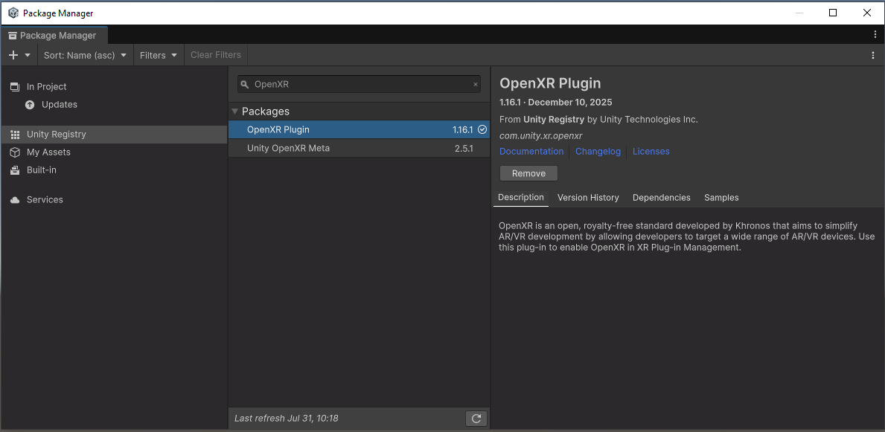Click the Unity Registry grid icon
Screen dimensions: 885x432
(x=15, y=135)
